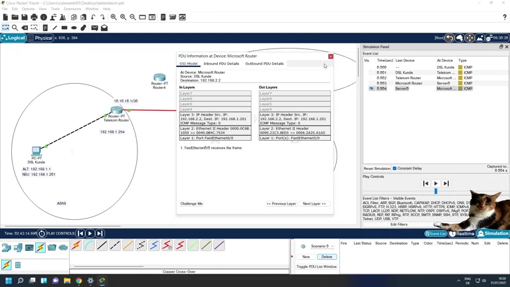Adjust the simulation speed slider
The image size is (510, 287).
436,191
